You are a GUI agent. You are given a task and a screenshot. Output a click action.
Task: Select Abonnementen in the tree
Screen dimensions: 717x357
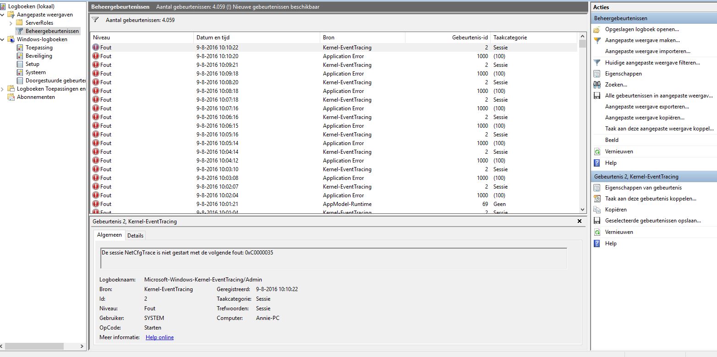coord(36,97)
